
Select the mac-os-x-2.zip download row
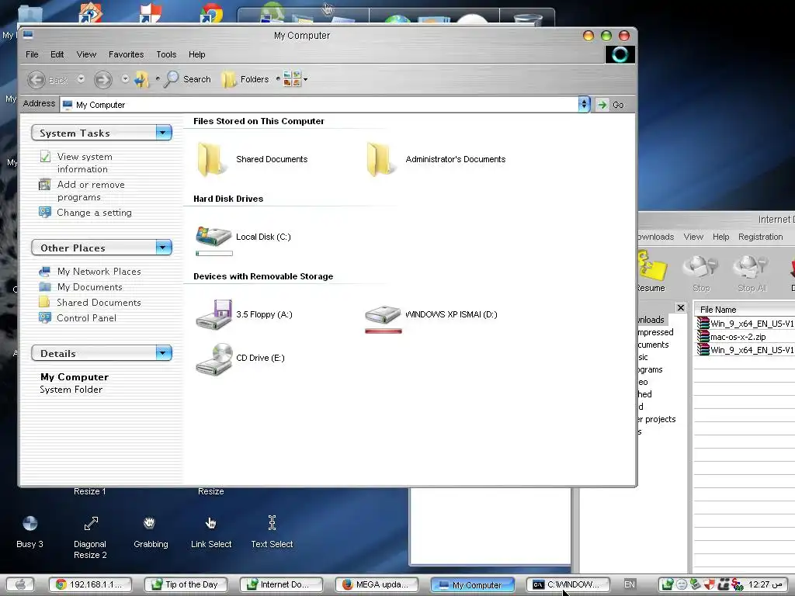click(745, 337)
